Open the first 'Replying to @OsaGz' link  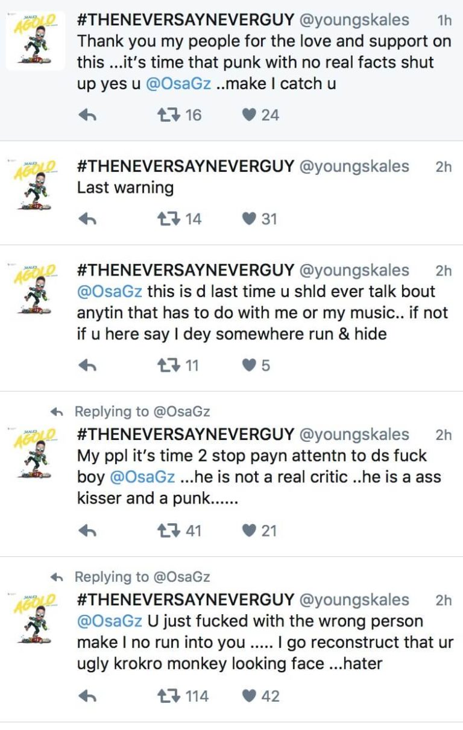[x=142, y=412]
